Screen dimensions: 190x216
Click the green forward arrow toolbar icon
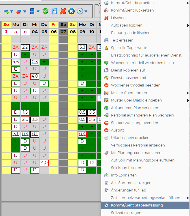tap(6, 12)
